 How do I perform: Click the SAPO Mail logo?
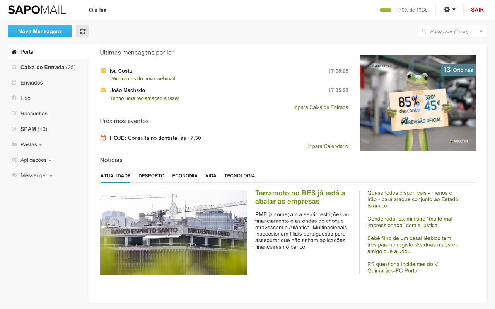[x=37, y=10]
